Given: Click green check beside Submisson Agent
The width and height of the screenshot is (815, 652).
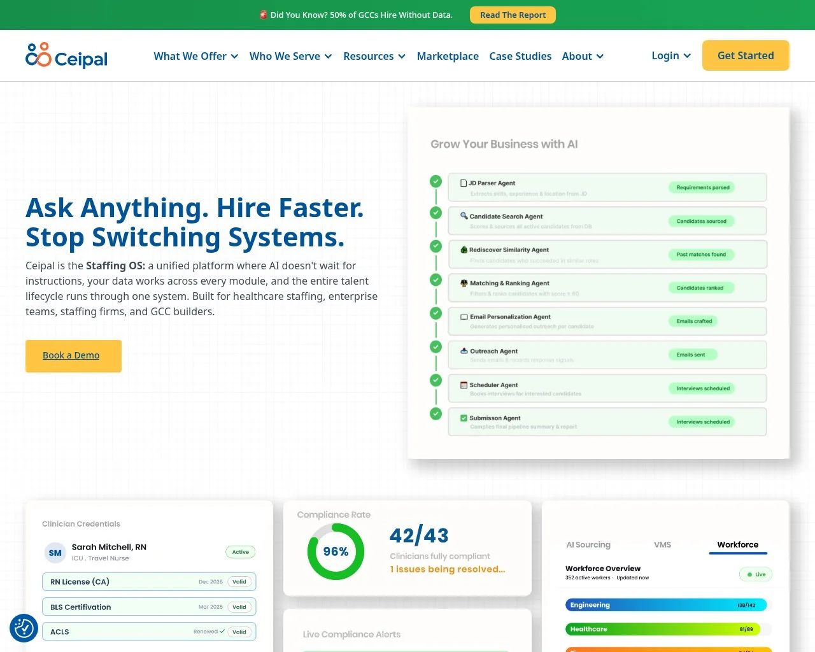Looking at the screenshot, I should tap(436, 414).
